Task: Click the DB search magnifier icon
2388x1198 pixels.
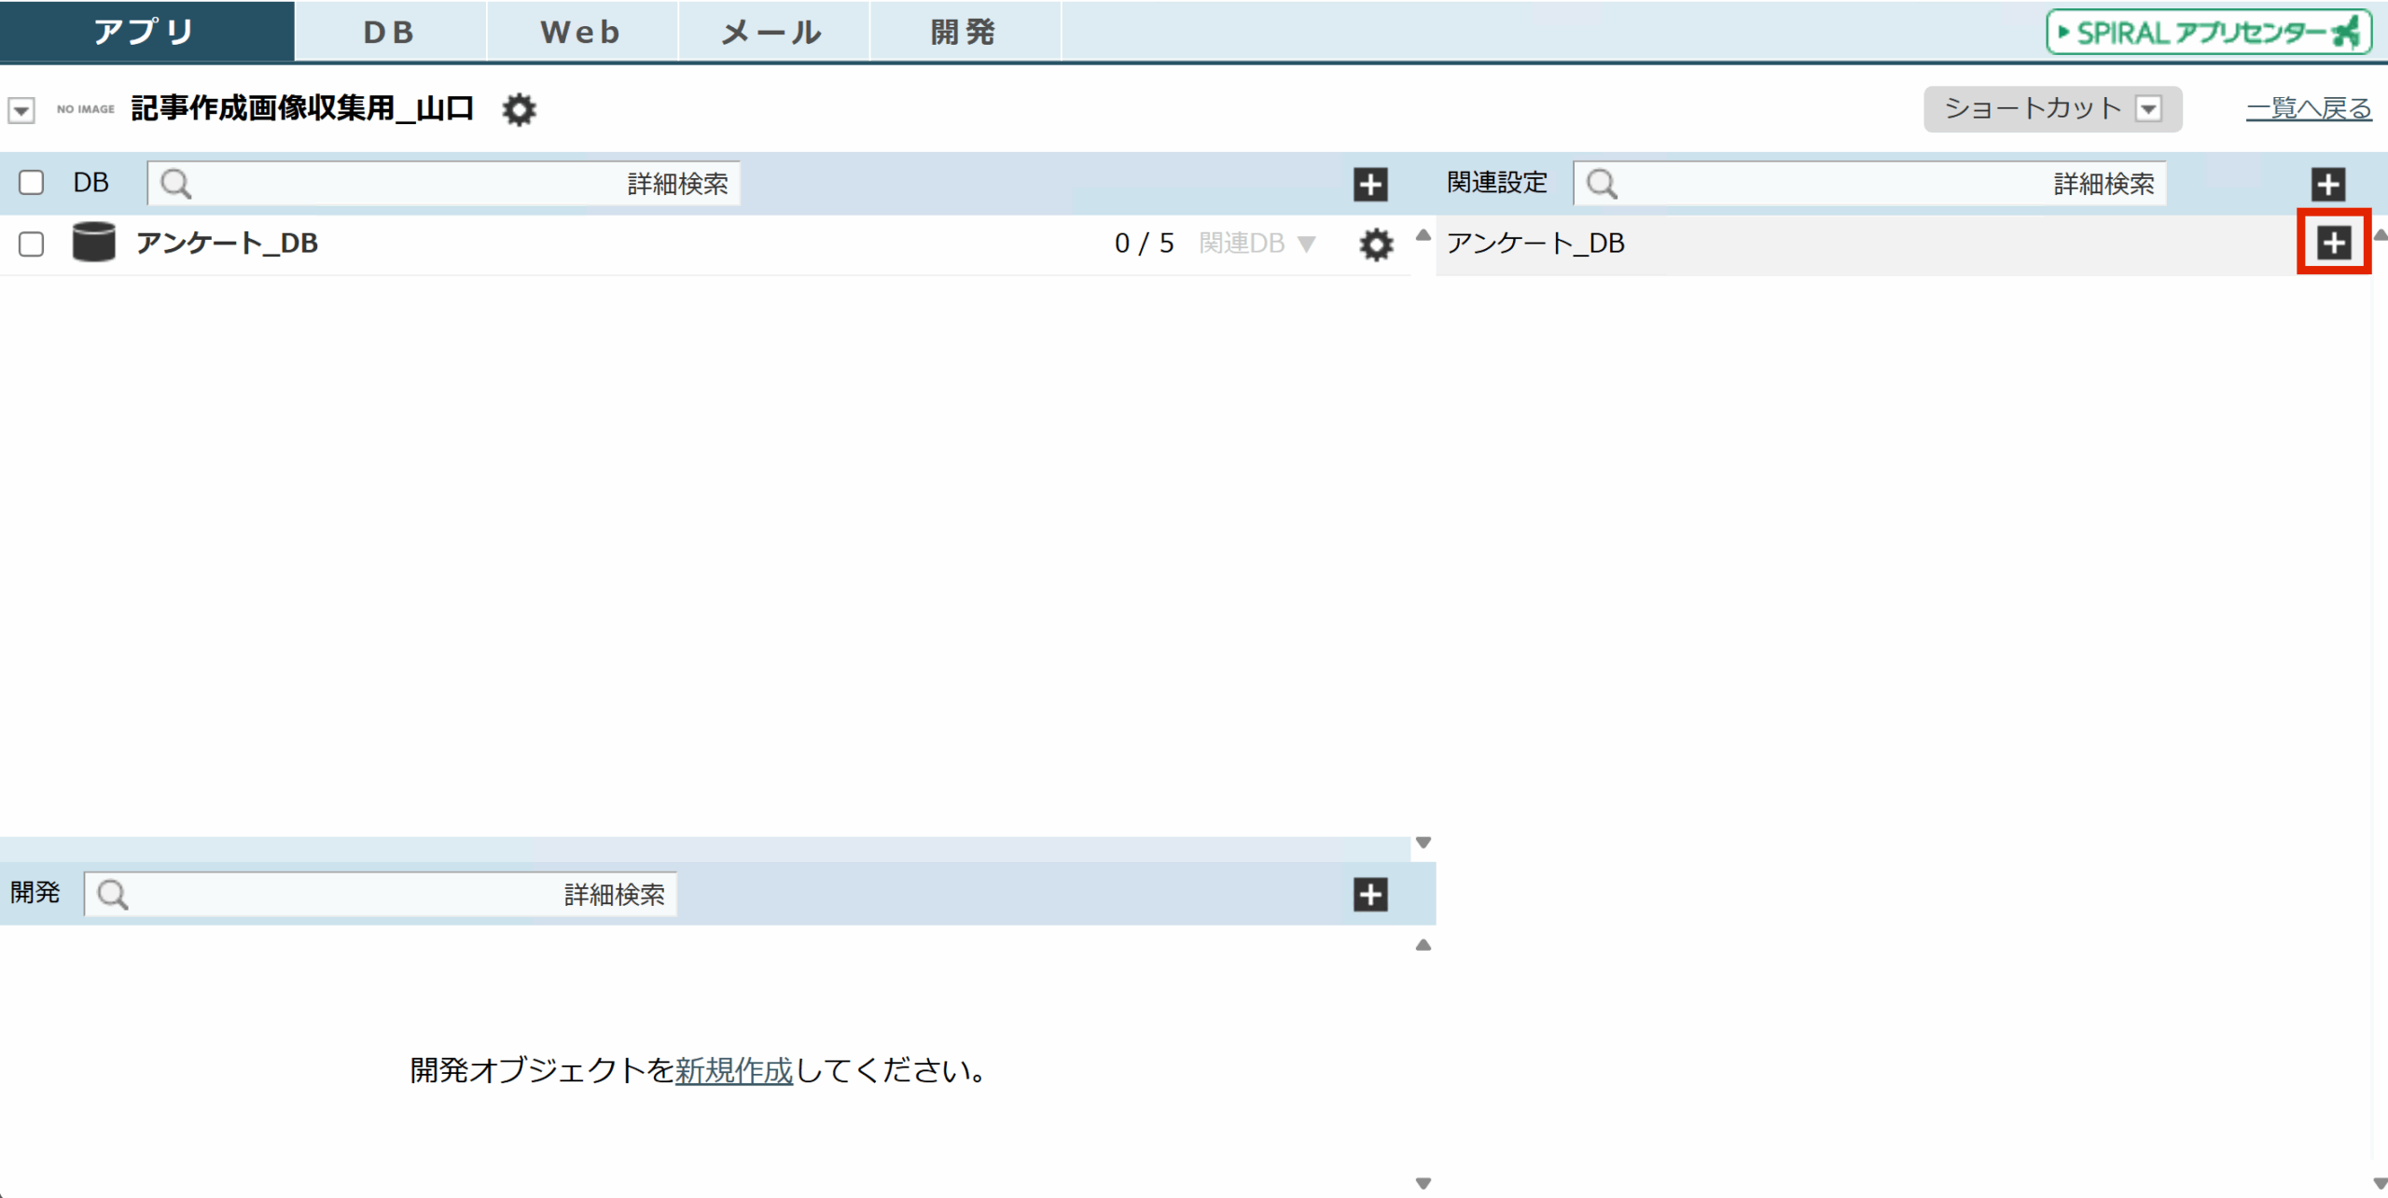Action: [176, 184]
